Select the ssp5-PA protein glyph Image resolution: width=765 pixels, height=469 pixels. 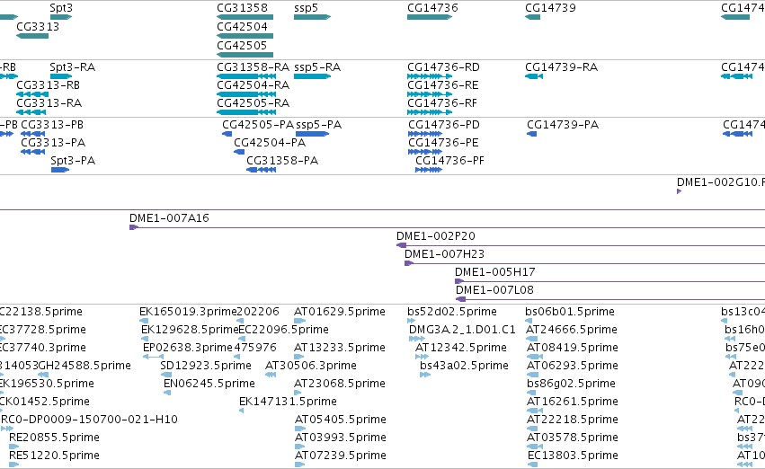312,134
